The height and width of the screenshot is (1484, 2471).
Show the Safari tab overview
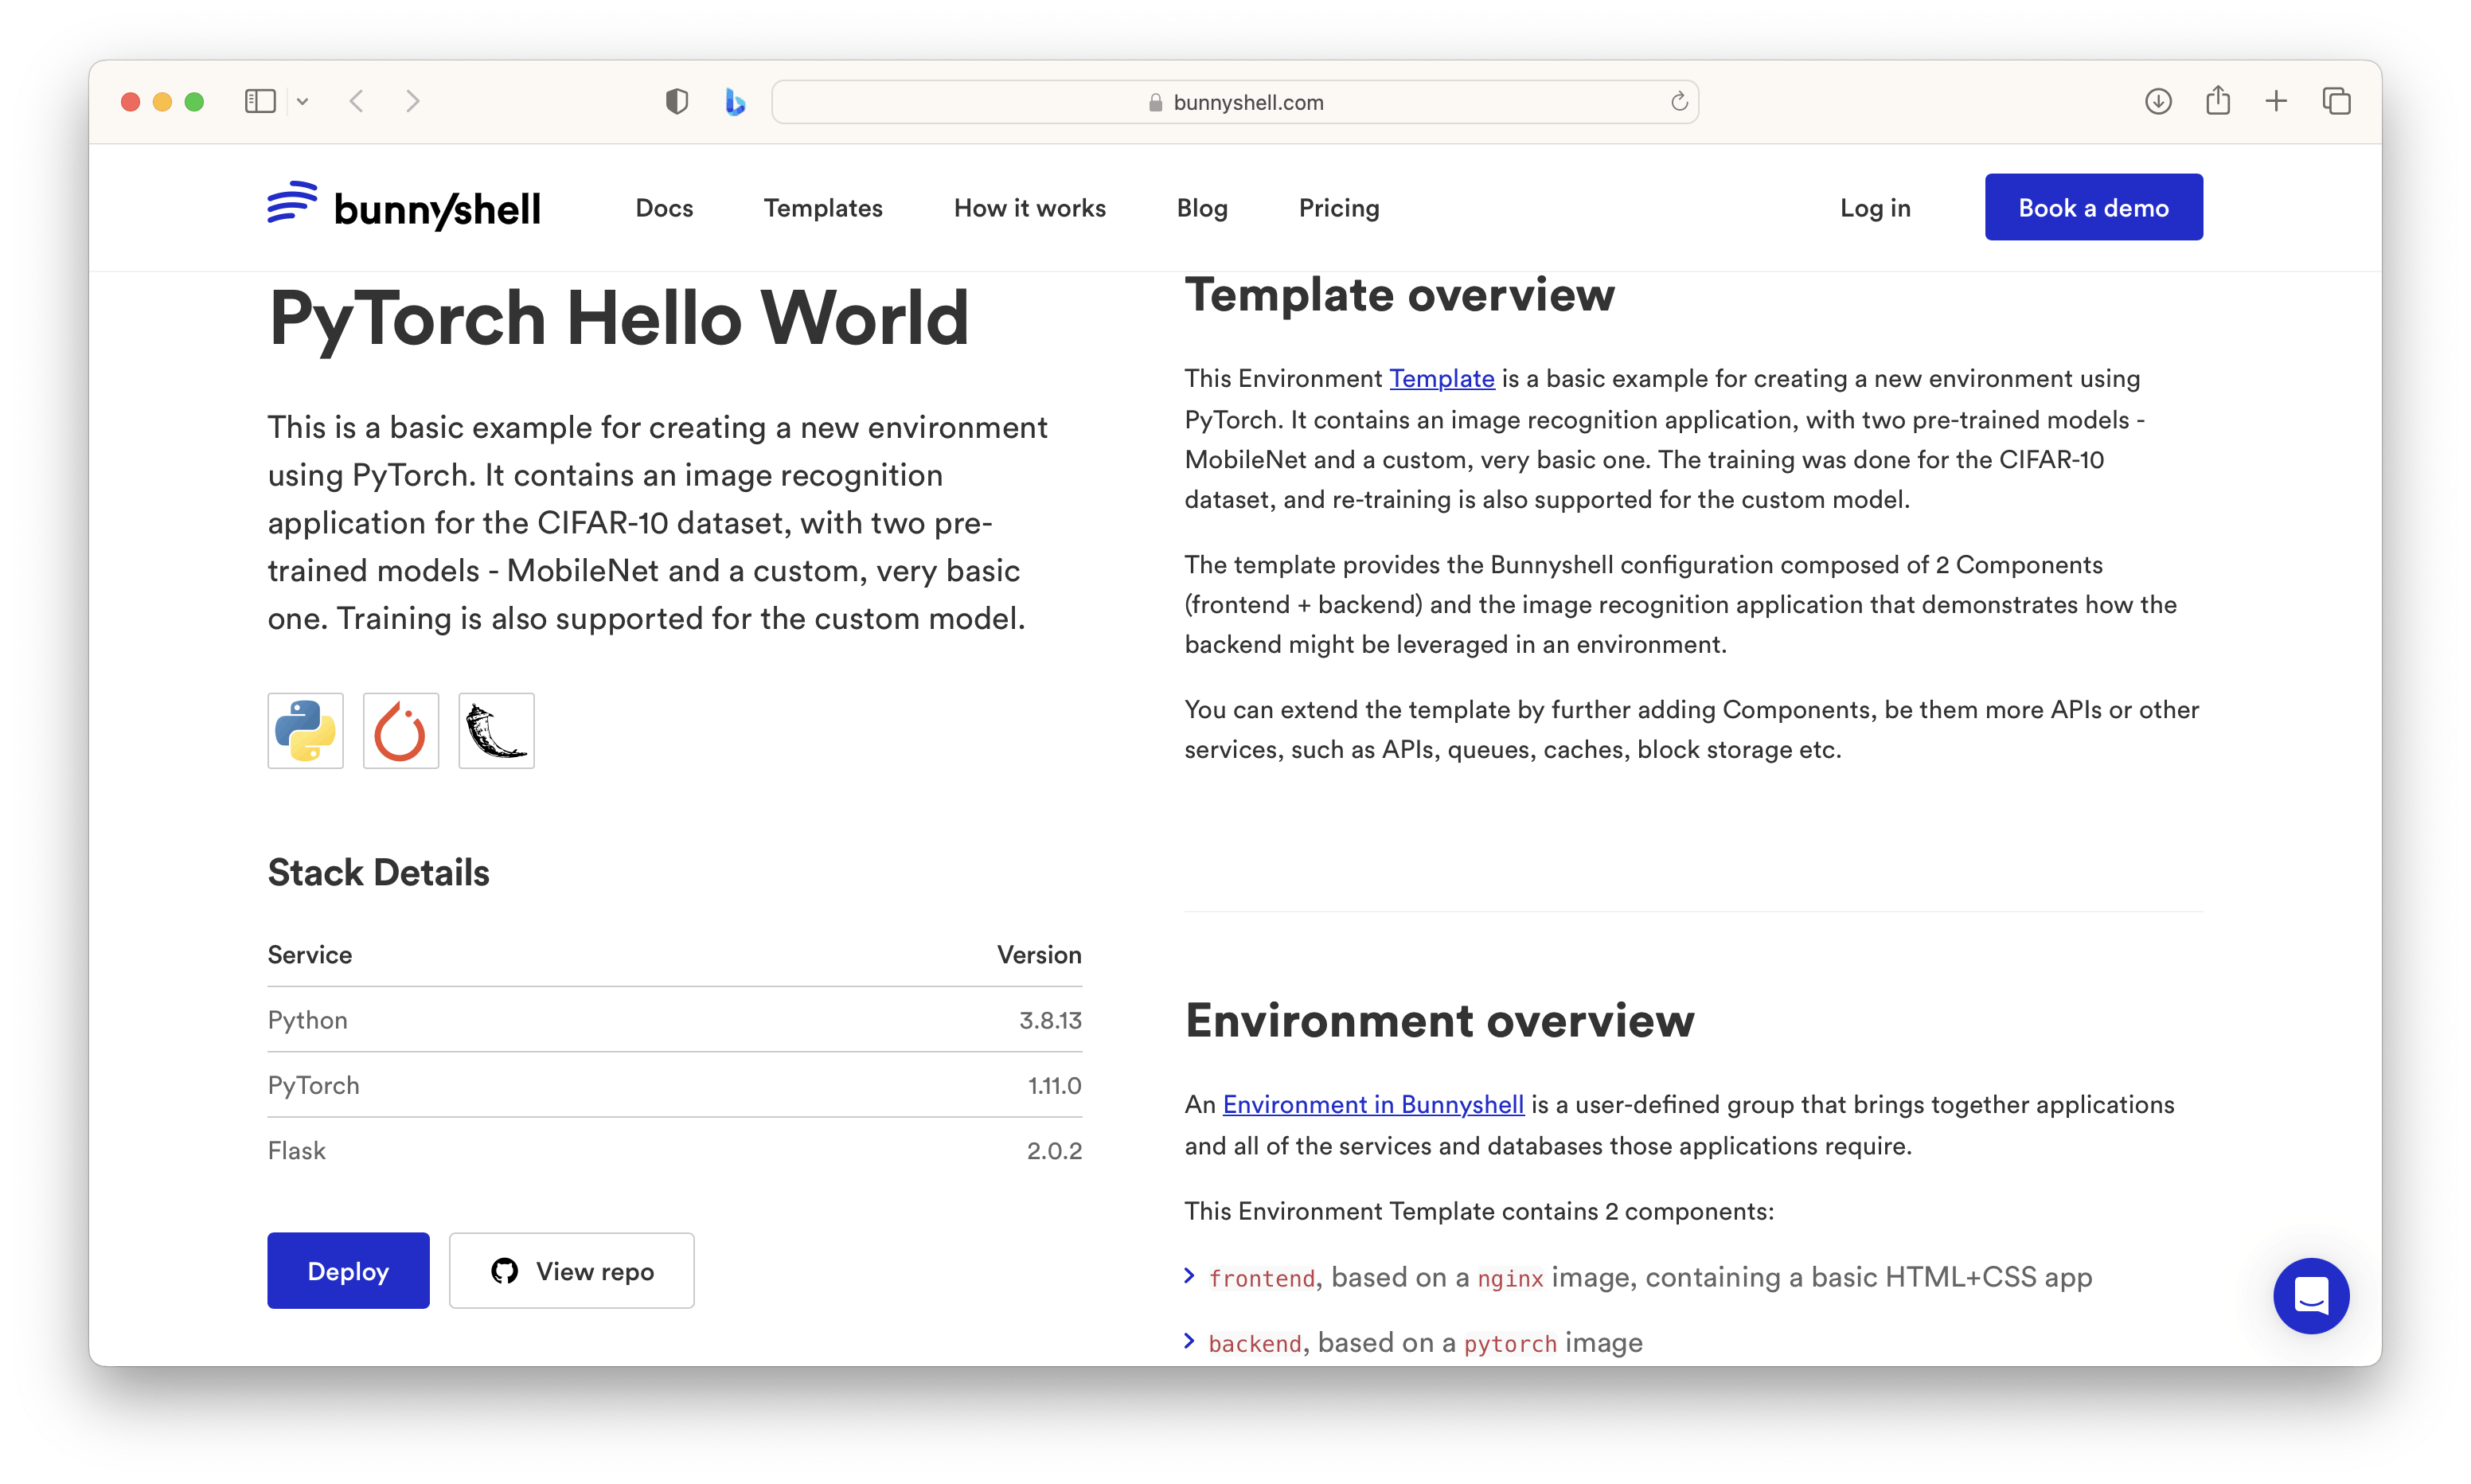[2336, 101]
